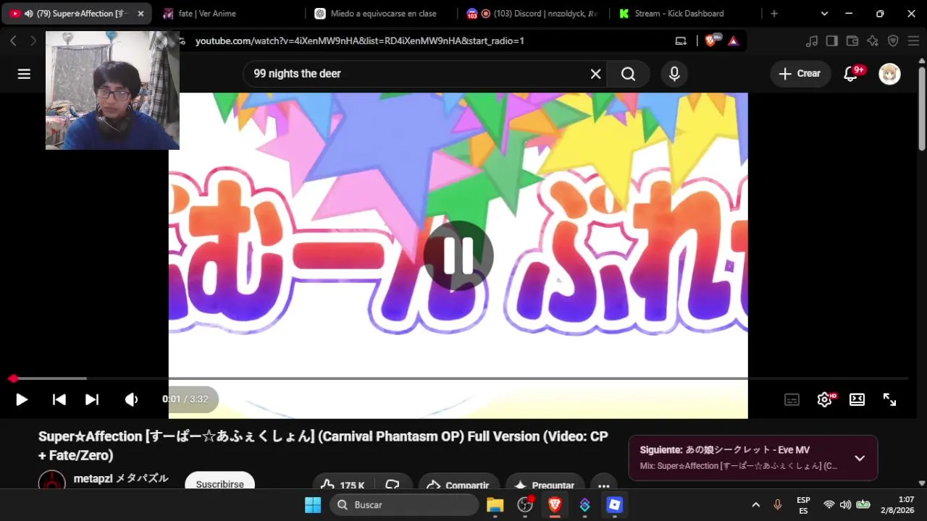Image resolution: width=927 pixels, height=521 pixels.
Task: Click the Compartir share button
Action: pyautogui.click(x=458, y=485)
